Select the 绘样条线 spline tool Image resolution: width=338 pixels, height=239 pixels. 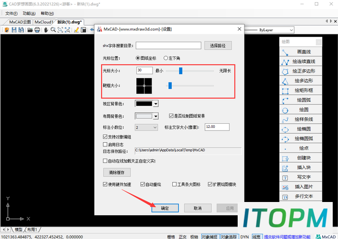click(301, 119)
